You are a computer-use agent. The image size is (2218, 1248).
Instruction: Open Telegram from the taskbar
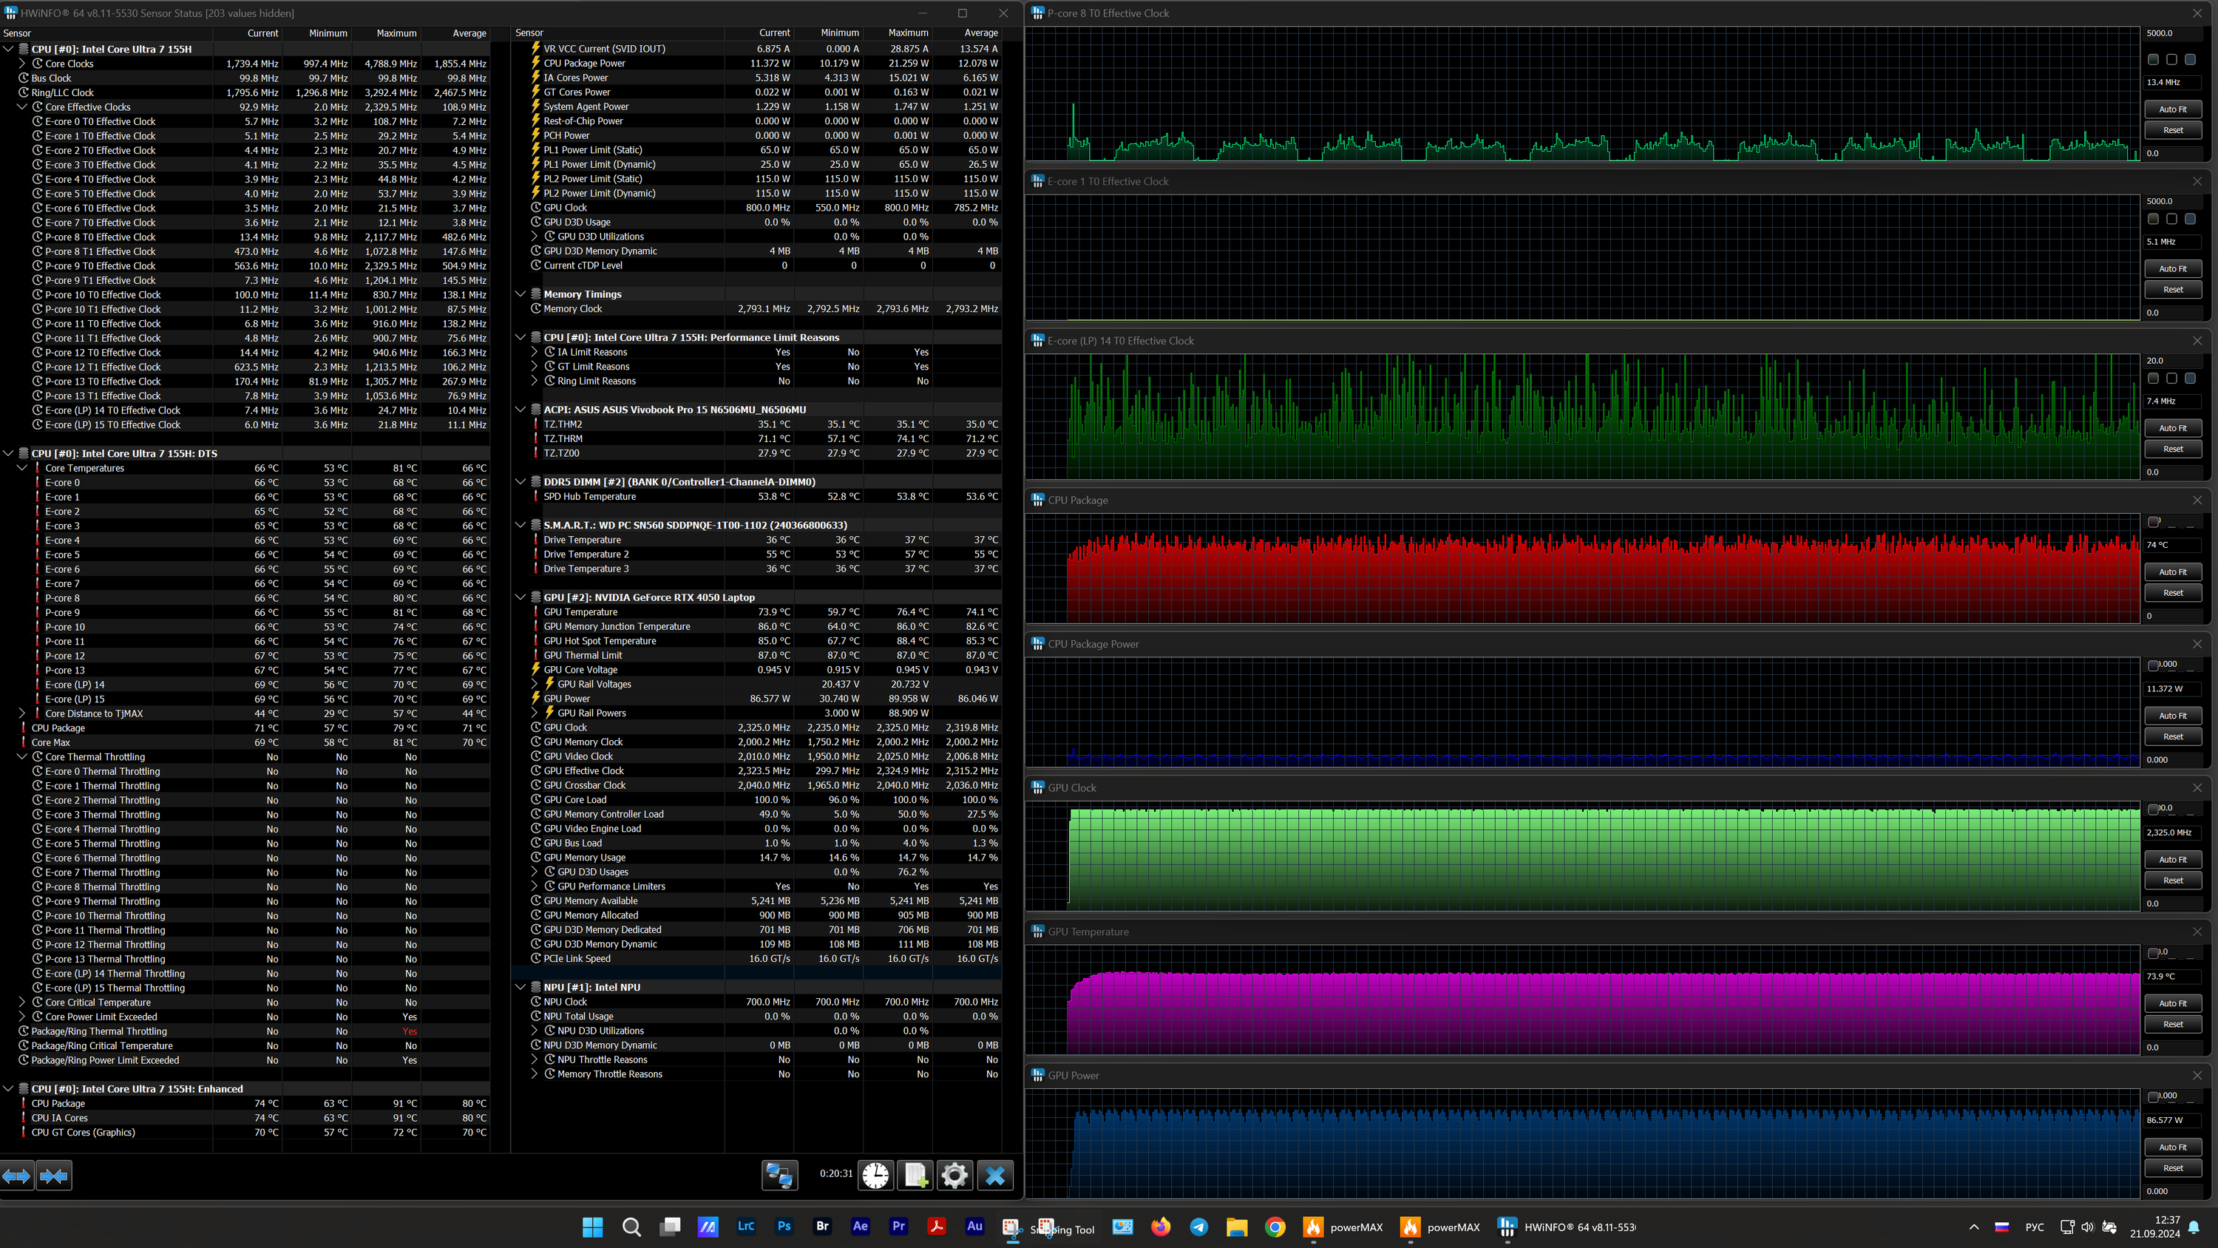[x=1198, y=1227]
